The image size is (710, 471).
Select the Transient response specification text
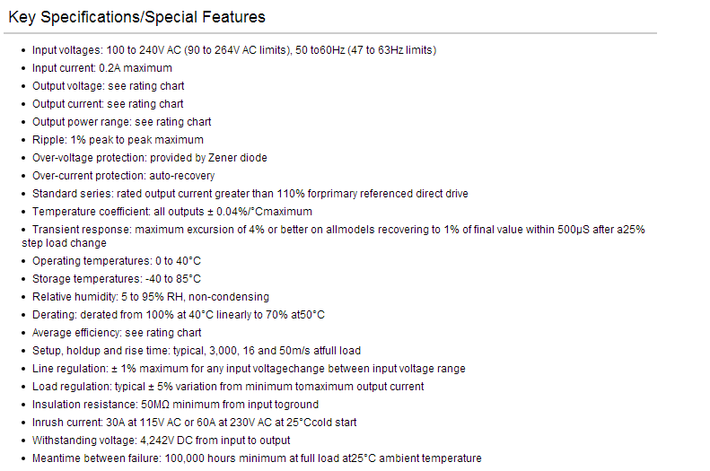click(333, 236)
